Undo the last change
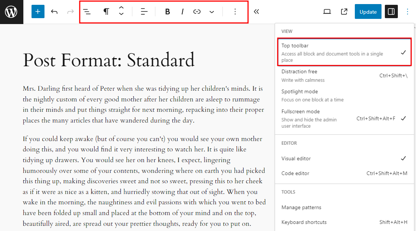Screen dimensions: 416x231 coord(54,11)
